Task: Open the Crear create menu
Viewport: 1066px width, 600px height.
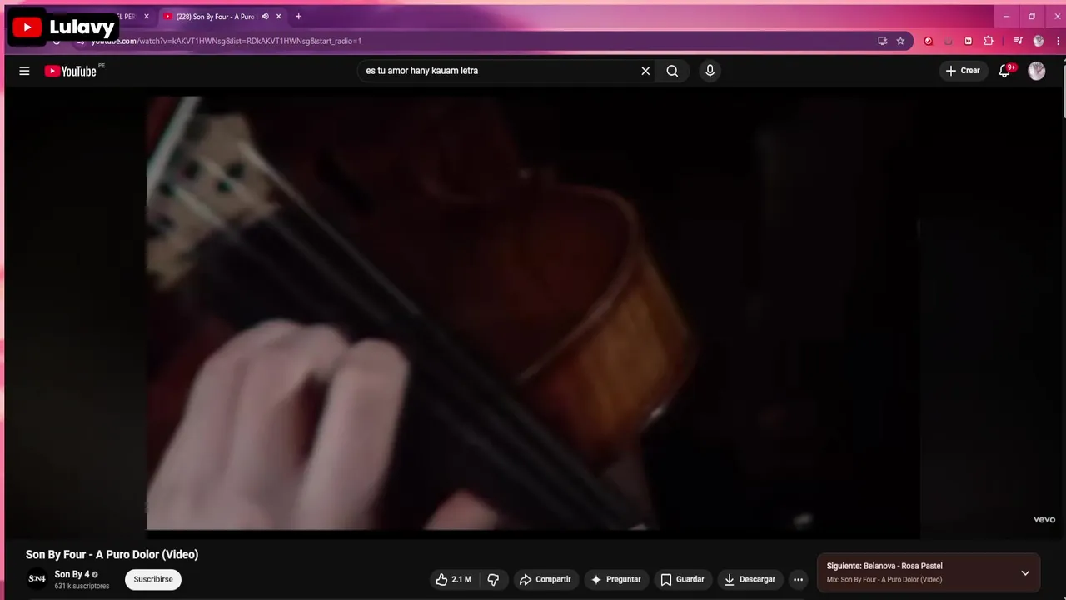Action: [963, 71]
